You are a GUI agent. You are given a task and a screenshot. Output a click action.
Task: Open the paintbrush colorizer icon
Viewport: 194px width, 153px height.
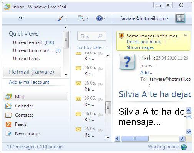60,18
